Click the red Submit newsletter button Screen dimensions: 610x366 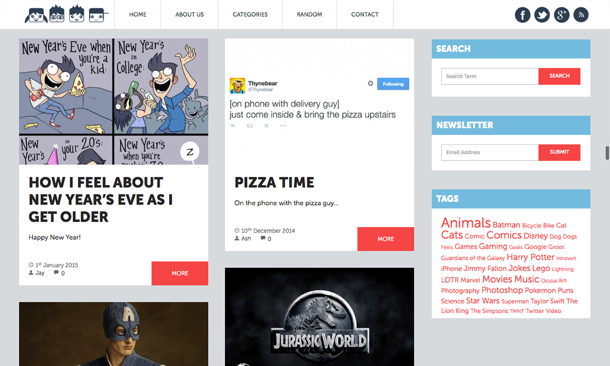coord(559,152)
